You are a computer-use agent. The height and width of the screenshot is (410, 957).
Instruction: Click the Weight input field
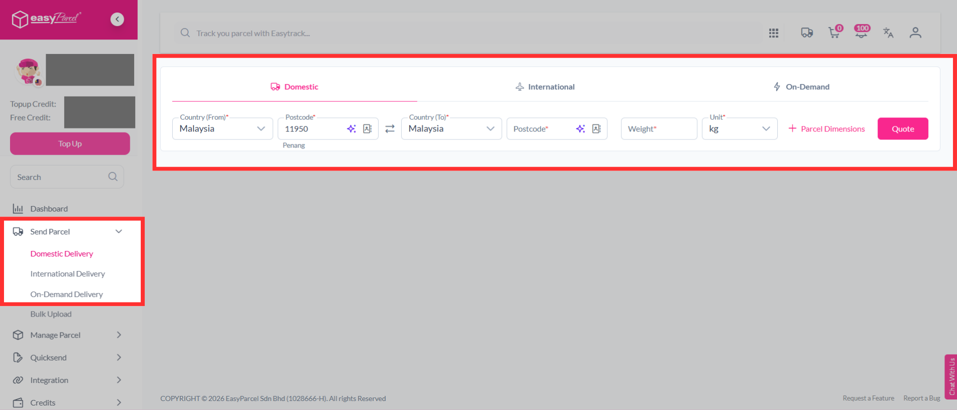(x=659, y=128)
